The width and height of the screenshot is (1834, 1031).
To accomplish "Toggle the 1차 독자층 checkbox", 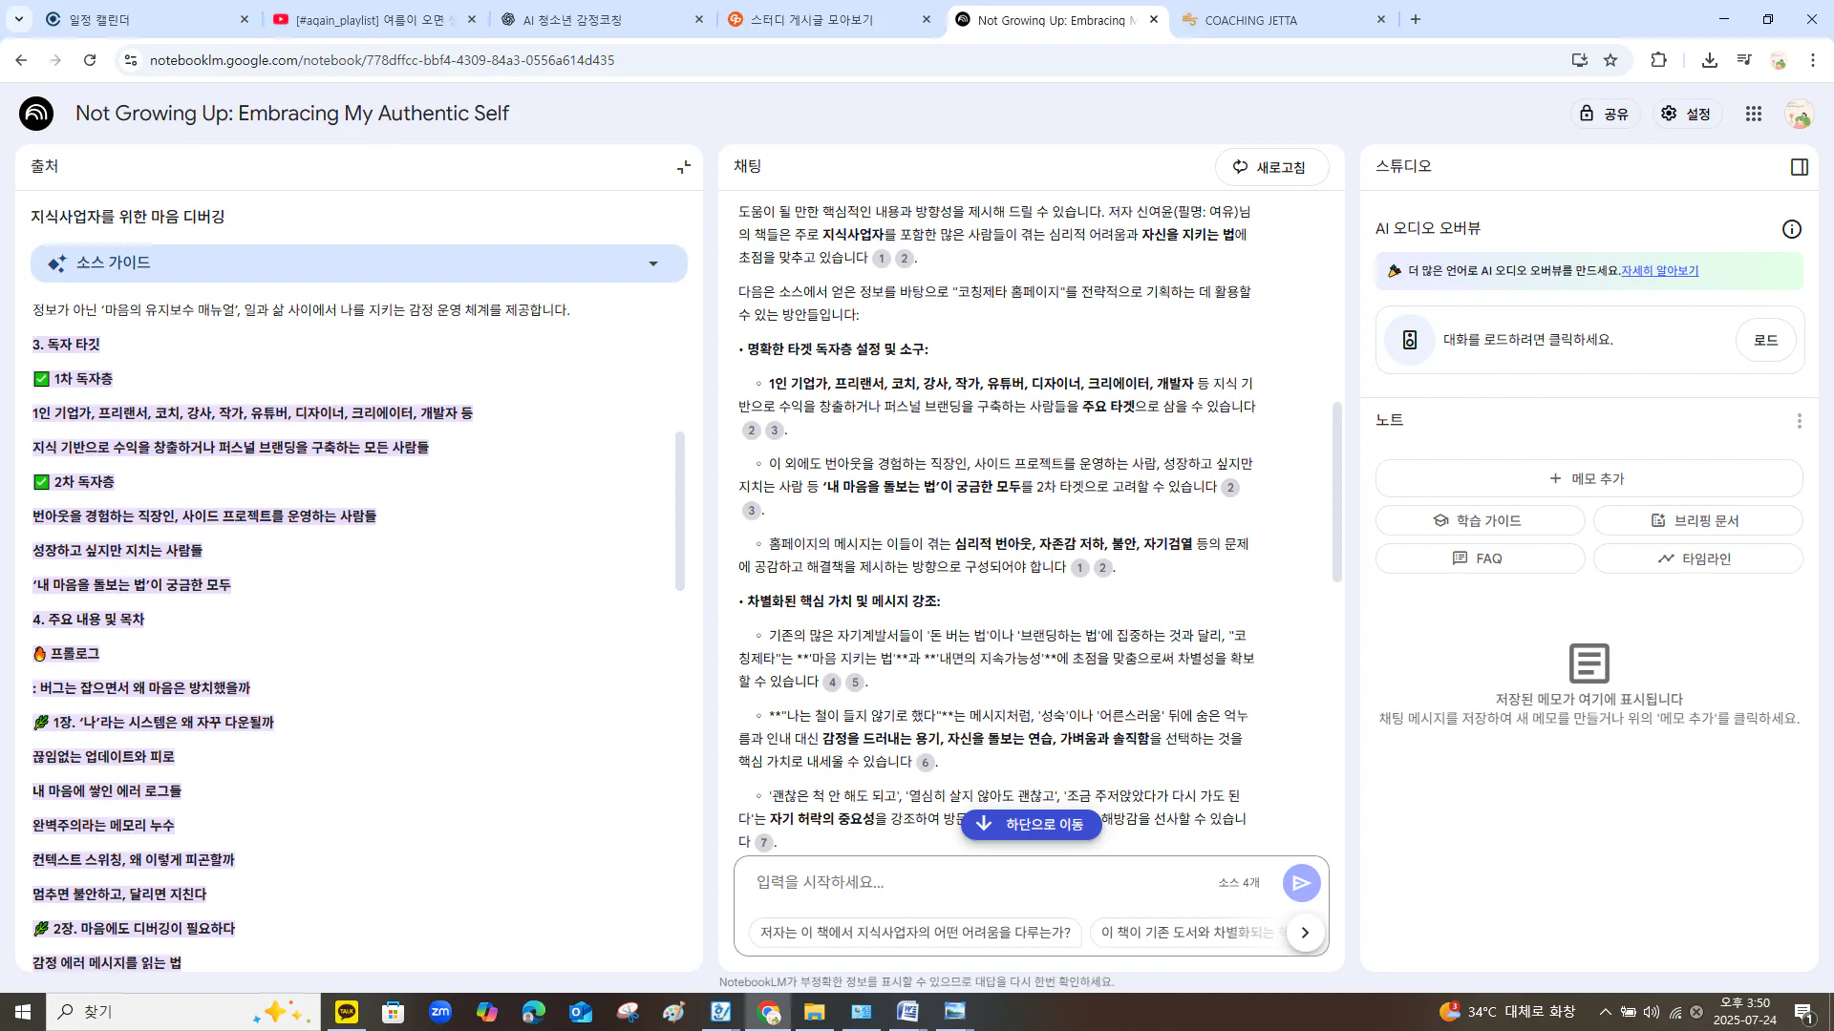I will 40,378.
